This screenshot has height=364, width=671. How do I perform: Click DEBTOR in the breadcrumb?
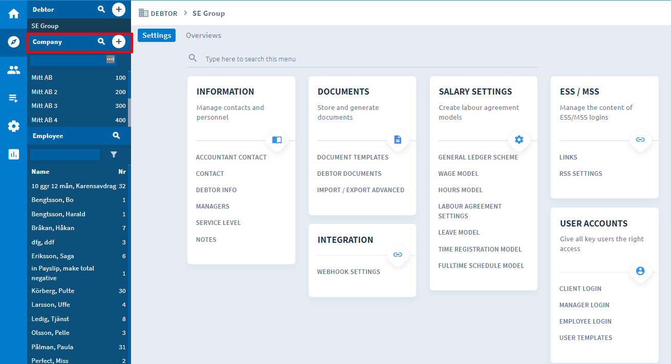pos(164,13)
